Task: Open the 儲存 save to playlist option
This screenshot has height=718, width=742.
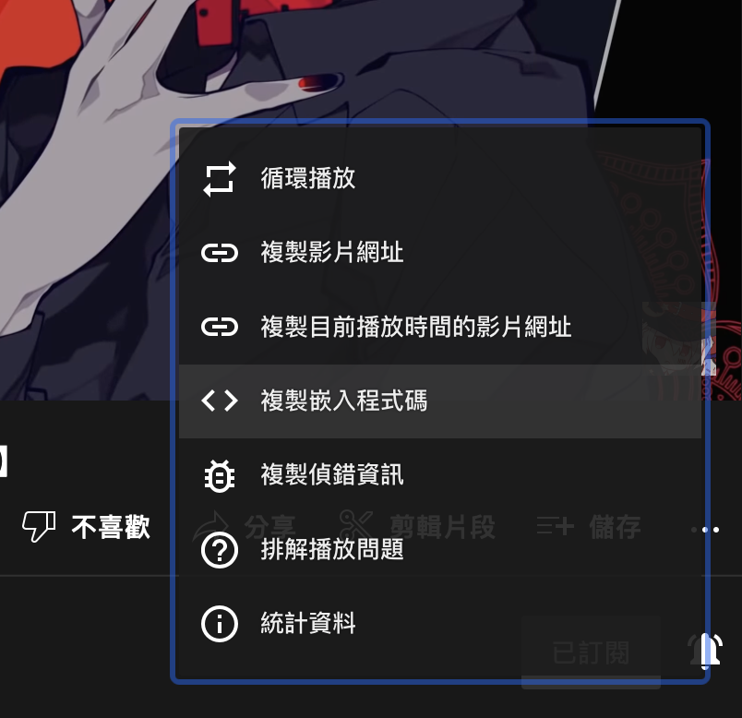Action: 589,527
